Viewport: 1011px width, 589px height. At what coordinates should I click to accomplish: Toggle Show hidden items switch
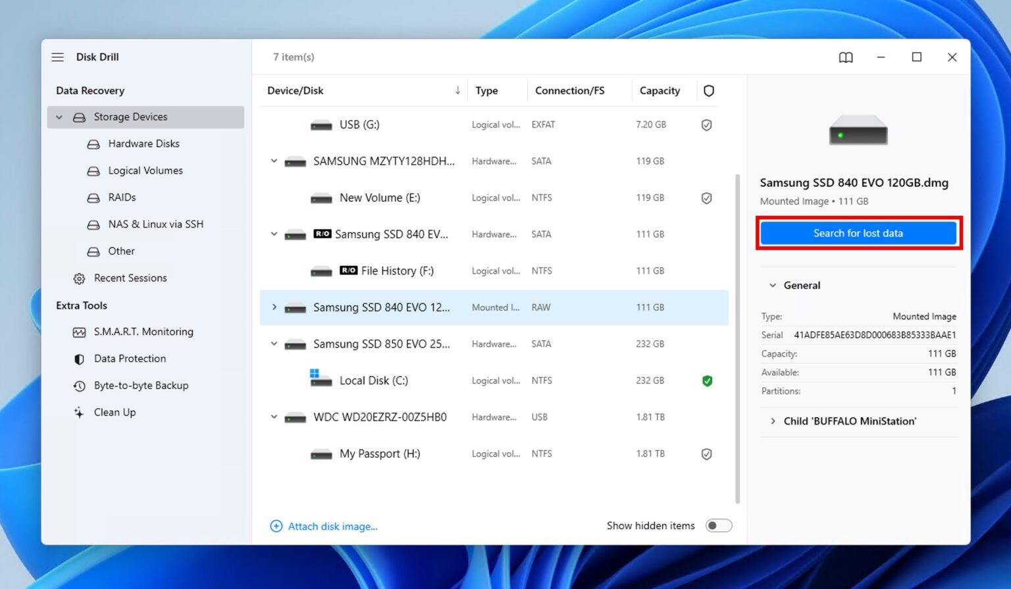pos(719,525)
